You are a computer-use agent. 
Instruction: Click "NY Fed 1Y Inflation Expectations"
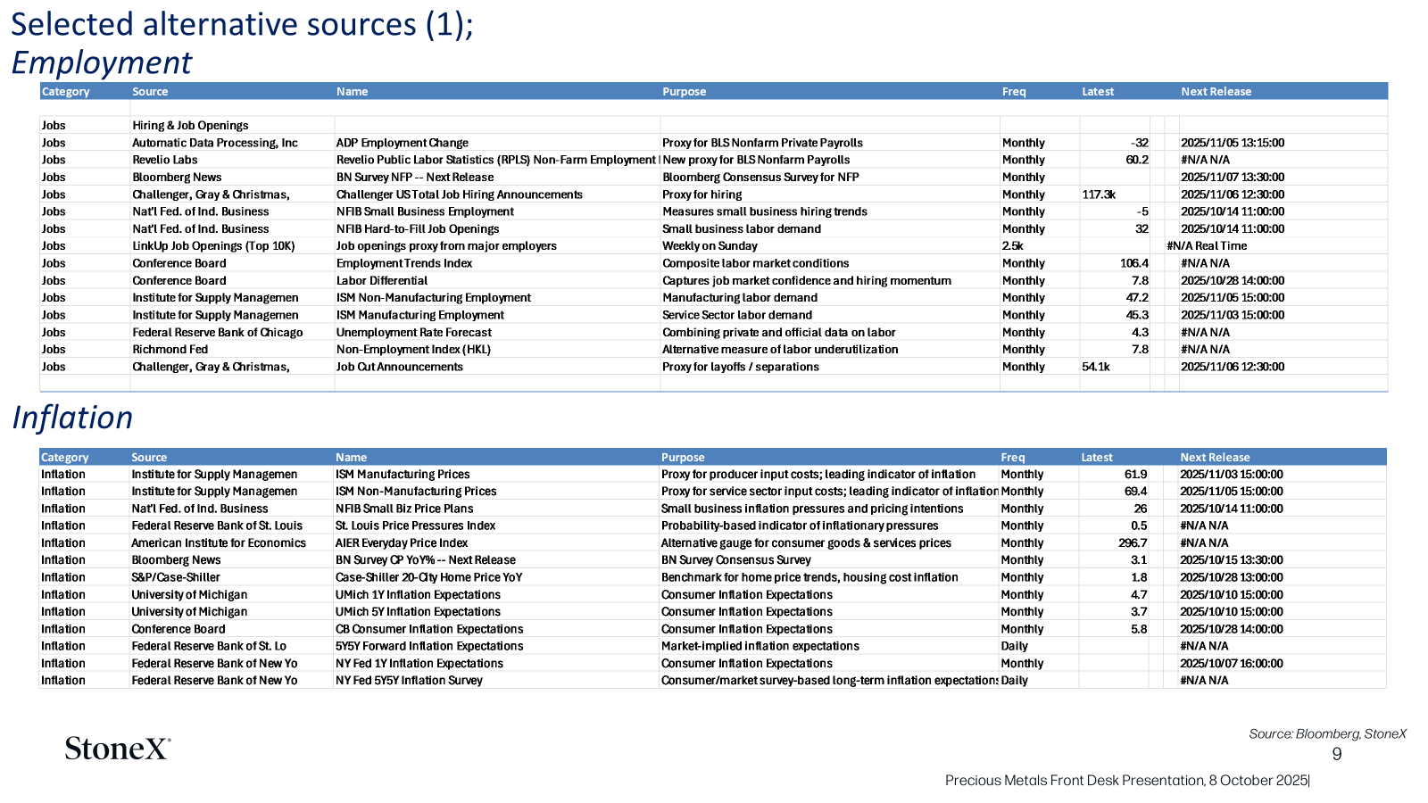click(419, 664)
